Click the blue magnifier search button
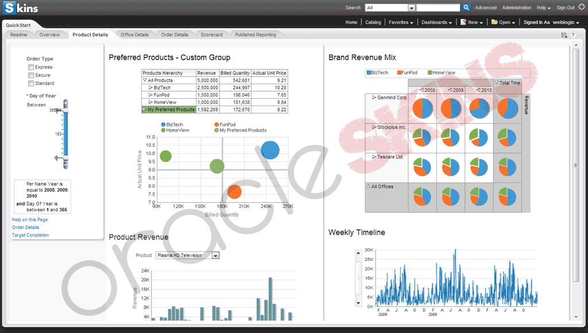 coord(466,7)
